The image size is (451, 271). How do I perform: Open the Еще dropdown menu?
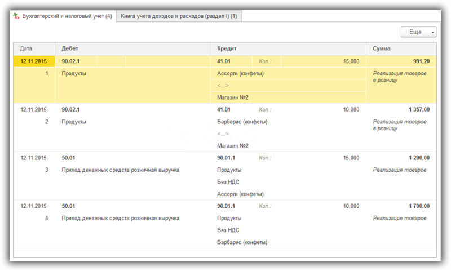[418, 32]
